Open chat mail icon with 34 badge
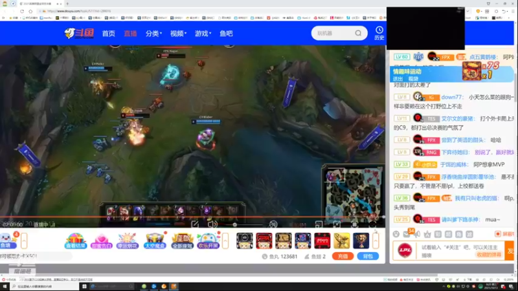The height and width of the screenshot is (291, 518). (407, 234)
